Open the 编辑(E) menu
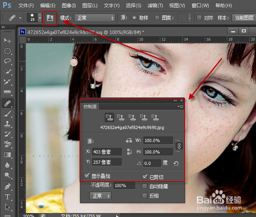This screenshot has height=217, width=256. [x=48, y=6]
